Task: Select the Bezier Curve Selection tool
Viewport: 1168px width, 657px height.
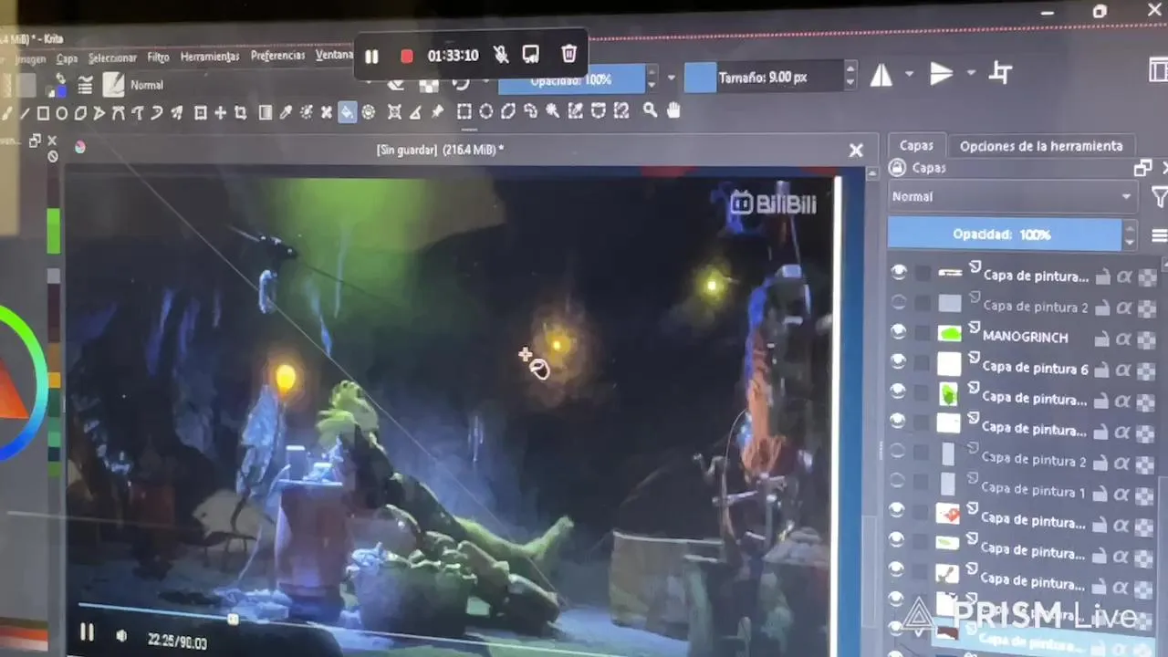Action: 598,111
